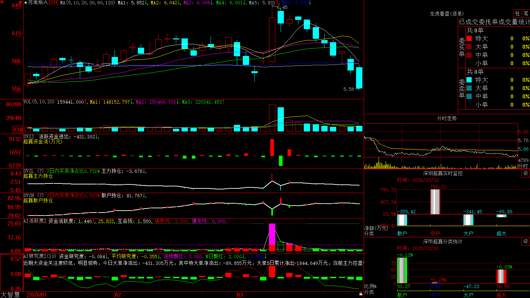Click the 5.86 price level on 分时 chart

[x=523, y=132]
